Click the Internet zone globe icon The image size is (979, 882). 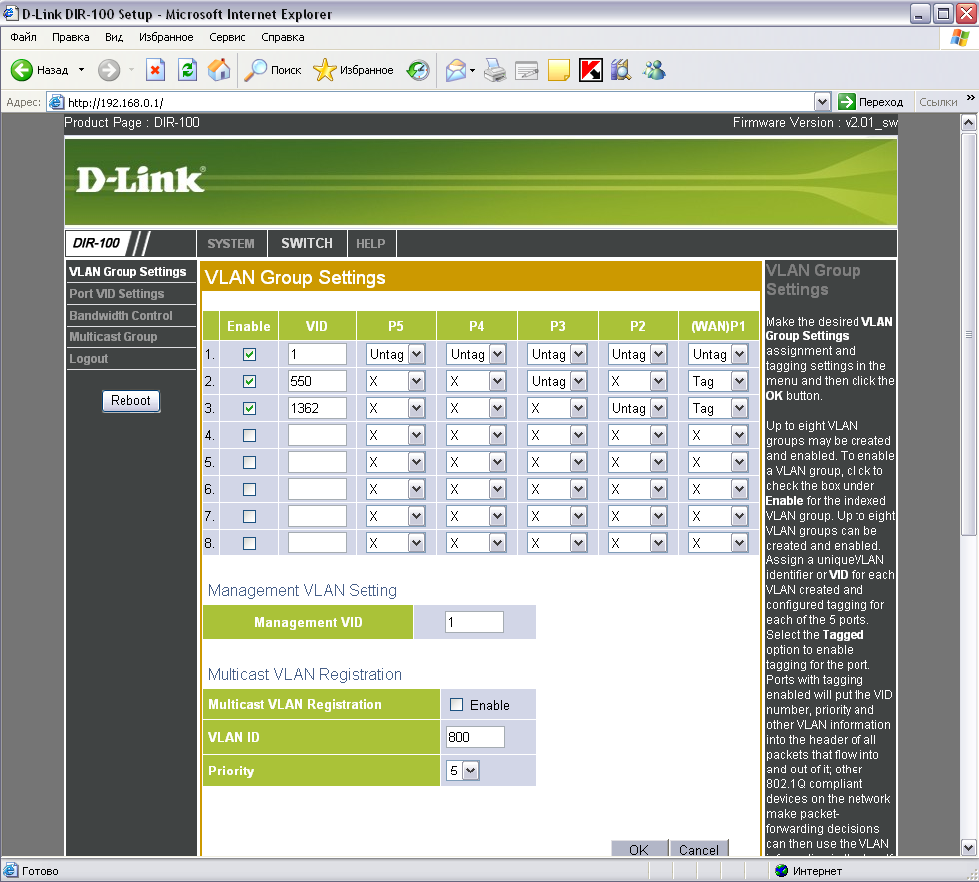click(781, 871)
